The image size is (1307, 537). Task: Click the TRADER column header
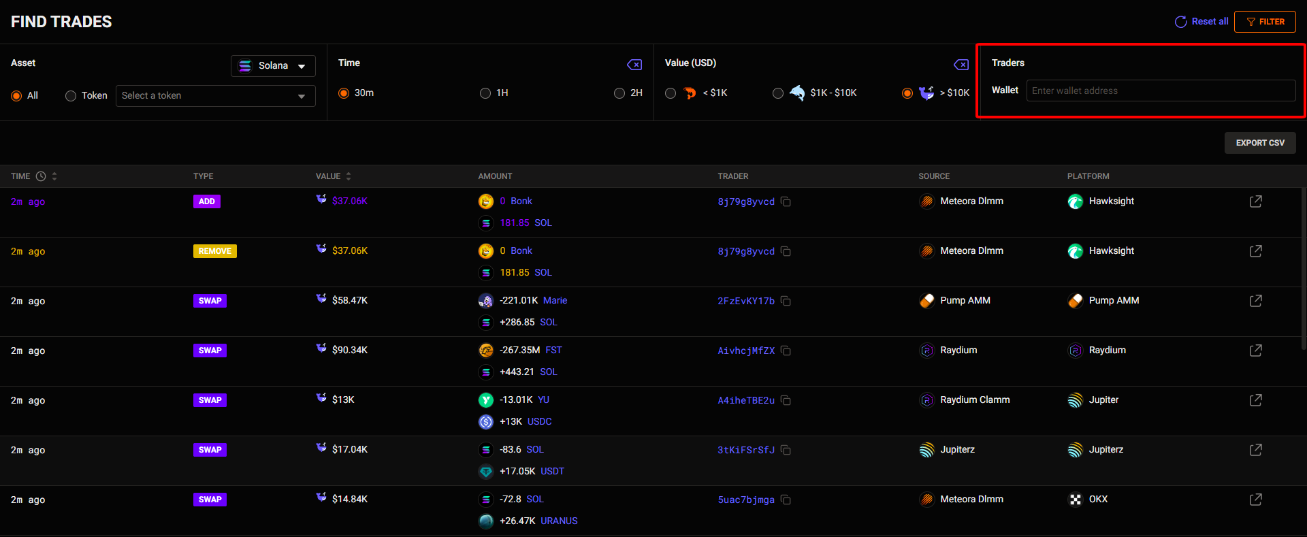pos(732,176)
